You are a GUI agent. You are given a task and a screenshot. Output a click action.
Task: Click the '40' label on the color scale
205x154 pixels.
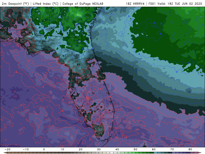117,149
